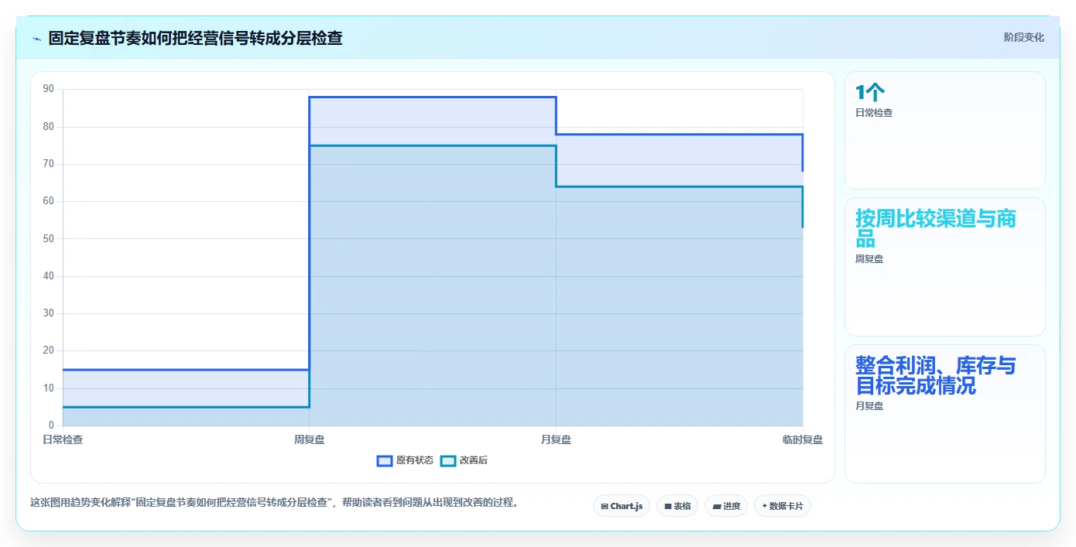The image size is (1076, 547).
Task: Click the 周复盘 caption in side card
Action: tap(869, 259)
